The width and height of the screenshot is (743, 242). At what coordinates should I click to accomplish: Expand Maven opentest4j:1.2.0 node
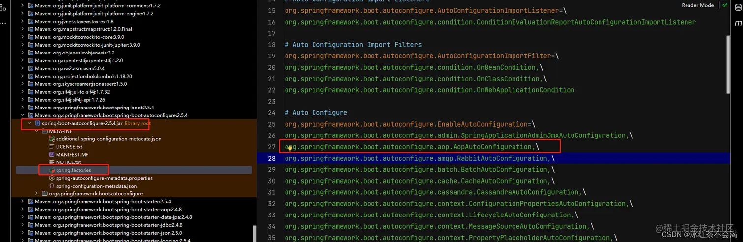click(x=23, y=60)
